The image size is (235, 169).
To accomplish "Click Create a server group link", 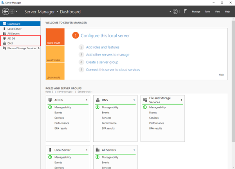I will [102, 62].
